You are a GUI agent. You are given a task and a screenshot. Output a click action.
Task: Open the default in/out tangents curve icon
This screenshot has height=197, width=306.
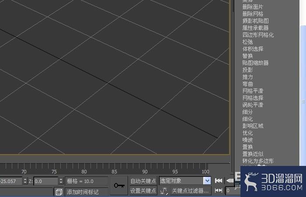pos(164,190)
